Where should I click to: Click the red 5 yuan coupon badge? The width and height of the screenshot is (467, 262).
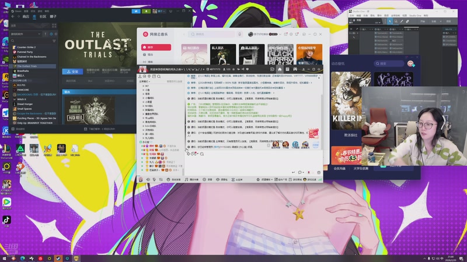click(313, 133)
